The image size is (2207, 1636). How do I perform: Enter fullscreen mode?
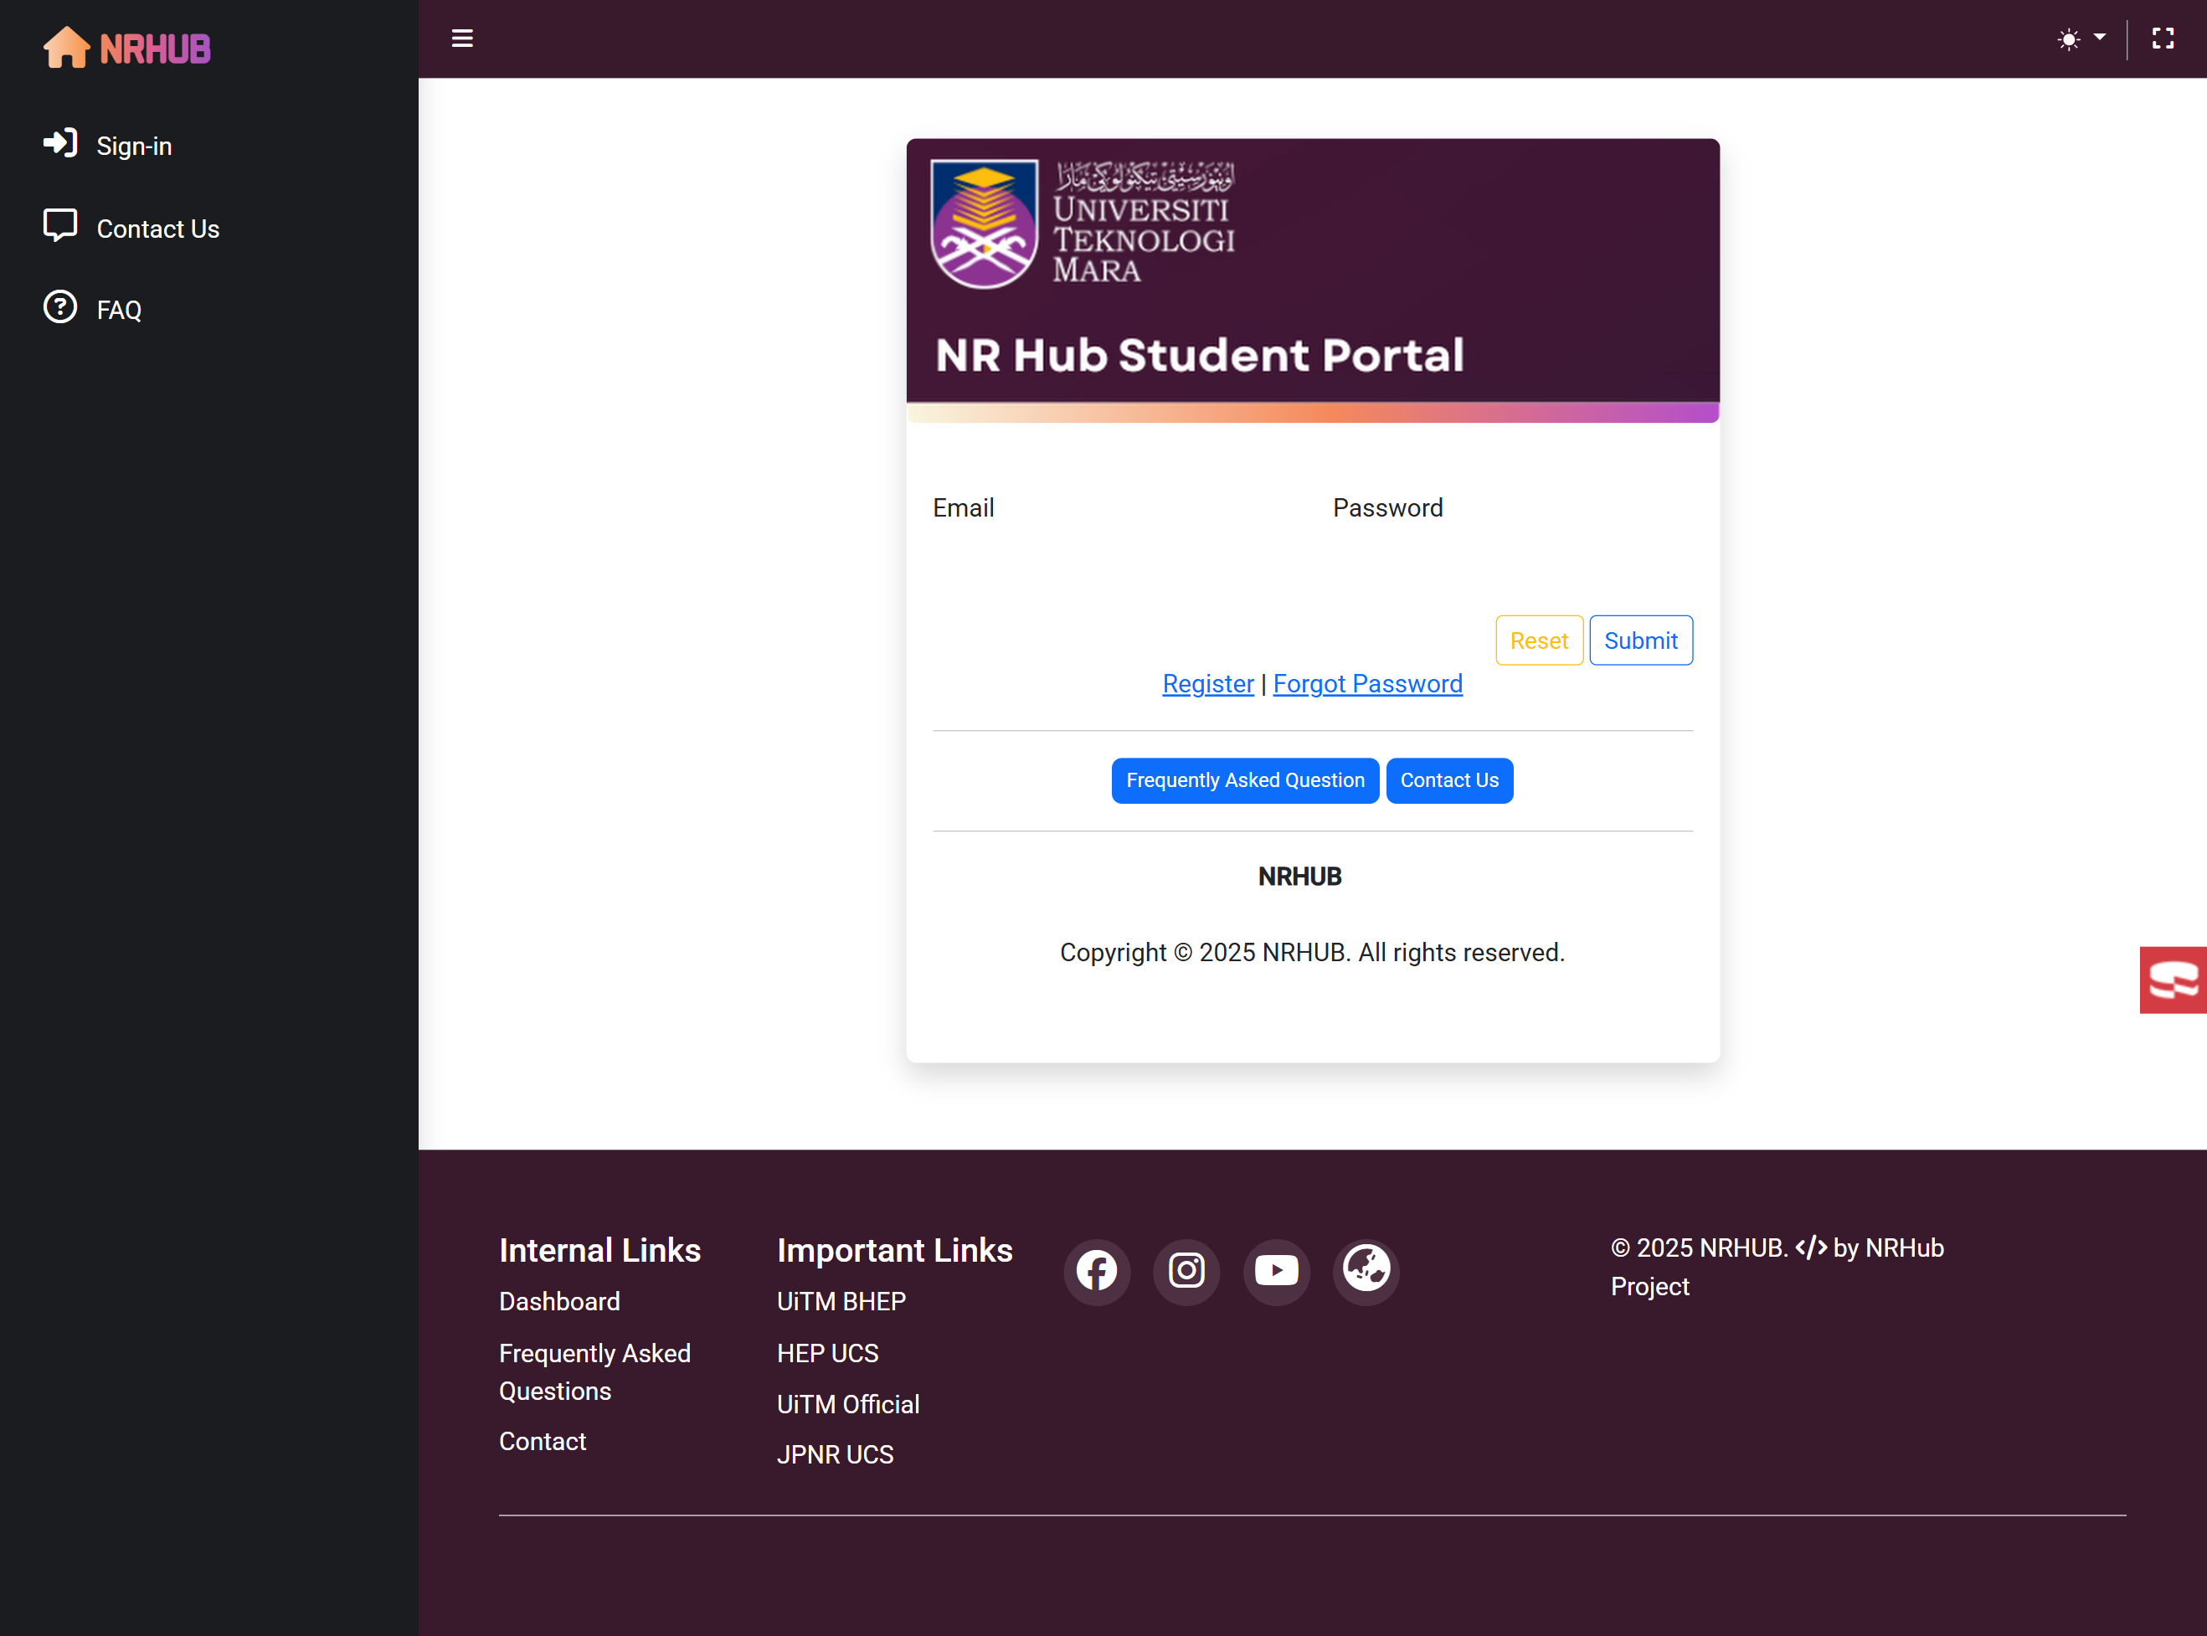coord(2163,39)
